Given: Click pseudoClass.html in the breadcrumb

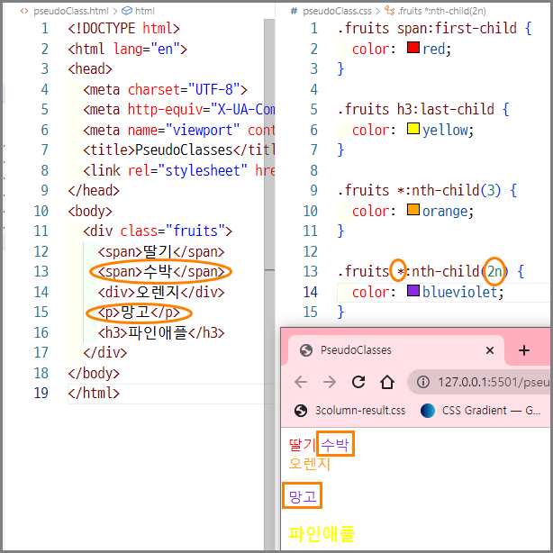Looking at the screenshot, I should [x=71, y=11].
